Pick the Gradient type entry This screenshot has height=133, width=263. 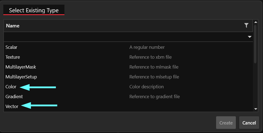coord(14,97)
